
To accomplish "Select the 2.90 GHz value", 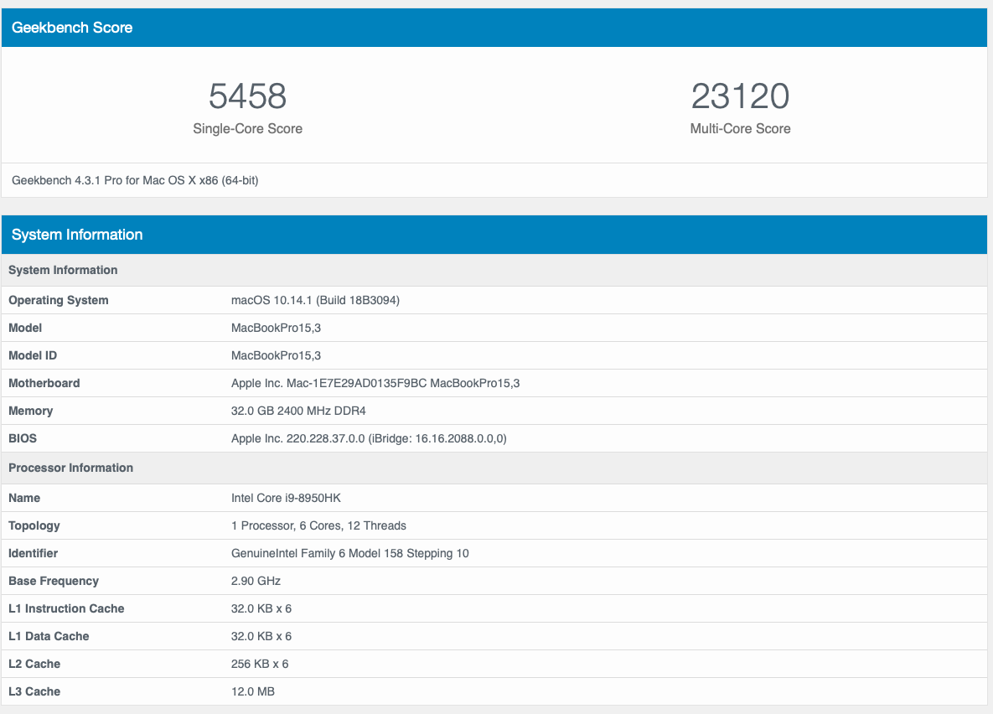I will (256, 581).
